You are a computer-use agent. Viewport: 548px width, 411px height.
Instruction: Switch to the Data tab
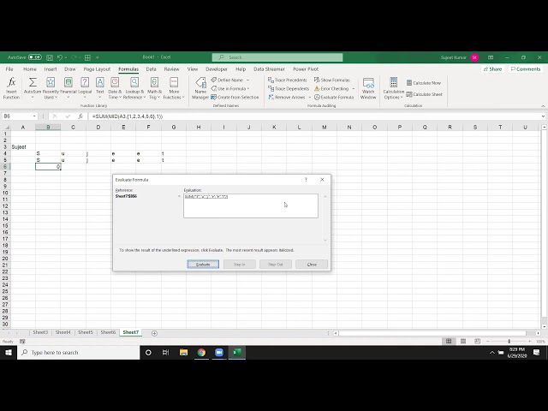pos(151,69)
